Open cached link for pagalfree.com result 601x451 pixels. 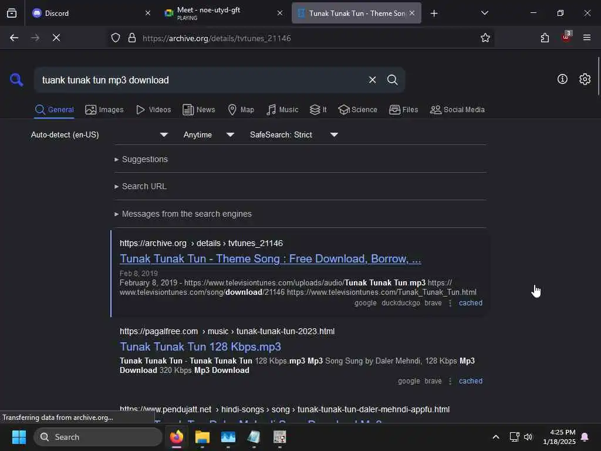(470, 381)
